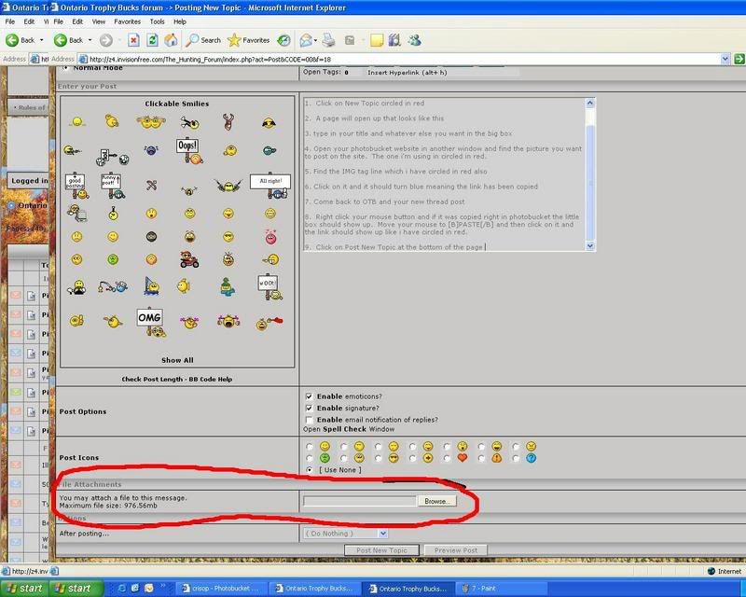This screenshot has width=746, height=597.
Task: Insert the sailboat smiley
Action: click(x=151, y=286)
